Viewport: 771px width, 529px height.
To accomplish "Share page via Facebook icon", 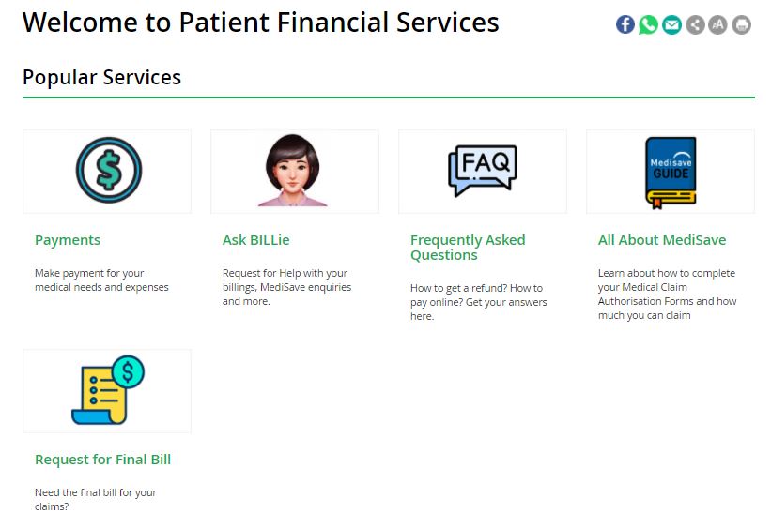I will [x=625, y=24].
